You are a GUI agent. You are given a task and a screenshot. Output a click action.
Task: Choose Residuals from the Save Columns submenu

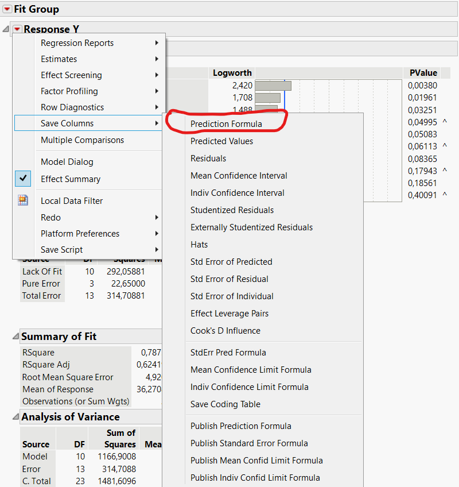point(224,159)
